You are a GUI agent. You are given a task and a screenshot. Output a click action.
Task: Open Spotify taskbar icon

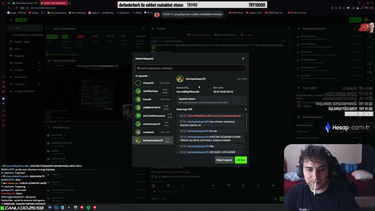88,207
